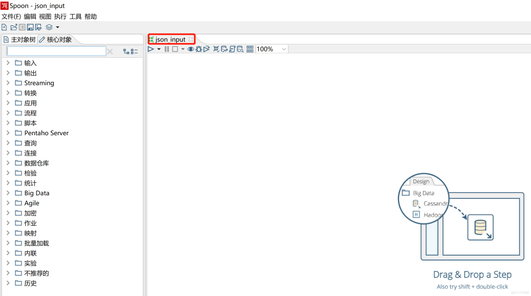Preview the transformation with the eye icon

191,49
